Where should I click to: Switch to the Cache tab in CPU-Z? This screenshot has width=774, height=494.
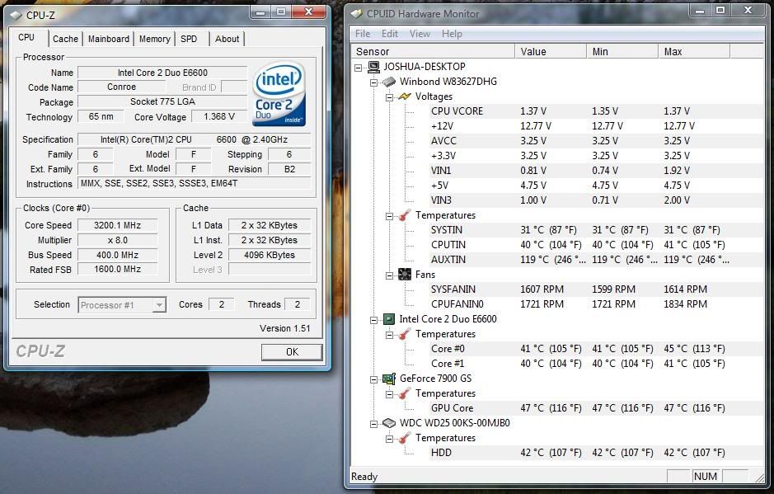pos(65,39)
